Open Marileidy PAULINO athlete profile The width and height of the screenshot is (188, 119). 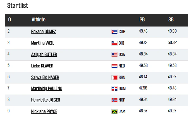point(47,89)
